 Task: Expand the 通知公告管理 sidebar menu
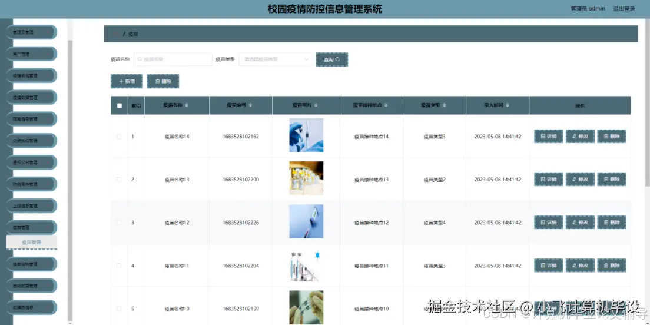(x=31, y=162)
